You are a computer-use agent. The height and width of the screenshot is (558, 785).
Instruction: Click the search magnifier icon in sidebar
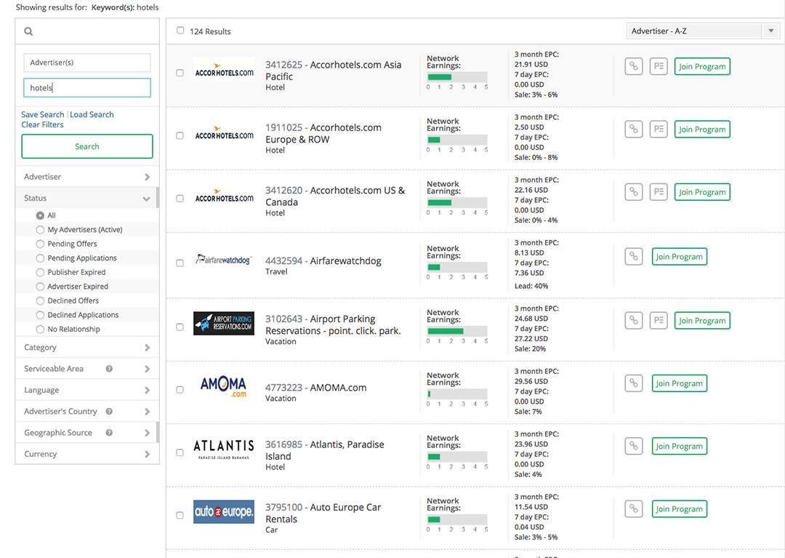(x=28, y=31)
